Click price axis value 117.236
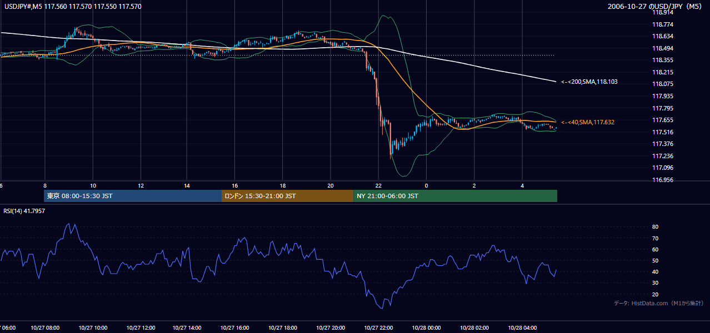710x333 pixels. pyautogui.click(x=662, y=156)
